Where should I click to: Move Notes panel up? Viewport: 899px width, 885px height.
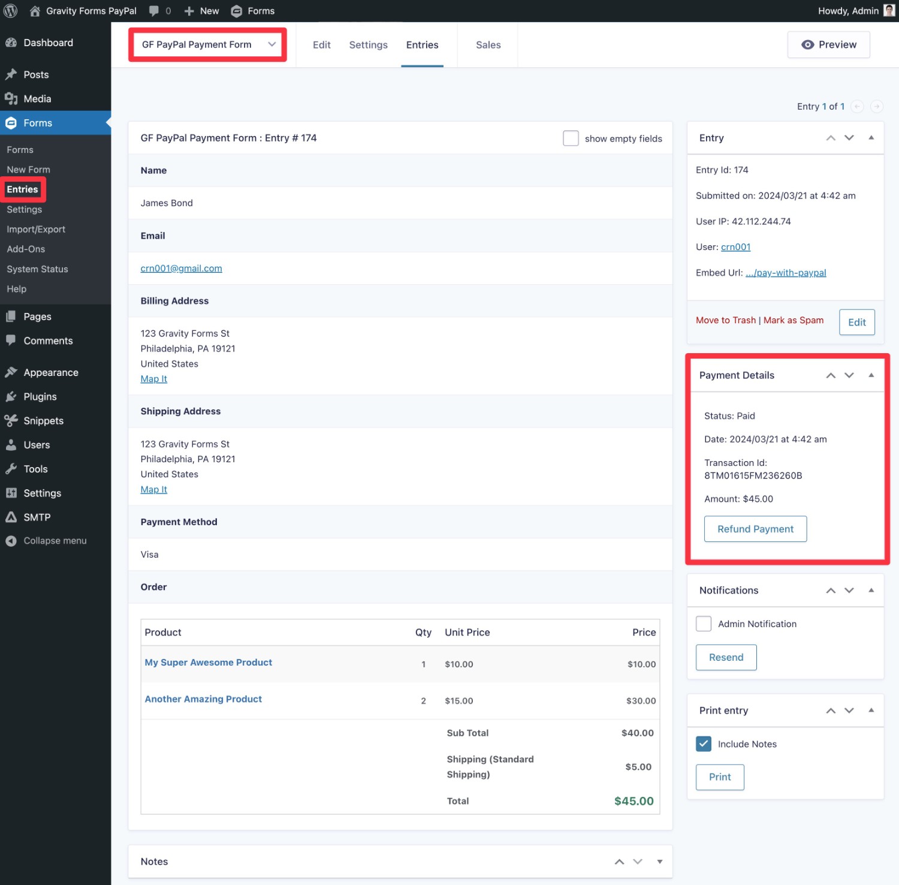coord(620,862)
